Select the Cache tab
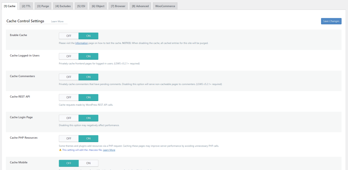Image resolution: width=348 pixels, height=170 pixels. click(x=10, y=6)
